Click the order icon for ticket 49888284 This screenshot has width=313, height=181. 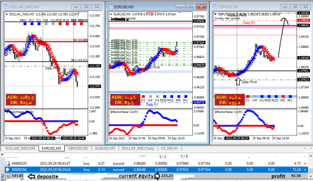click(x=8, y=170)
